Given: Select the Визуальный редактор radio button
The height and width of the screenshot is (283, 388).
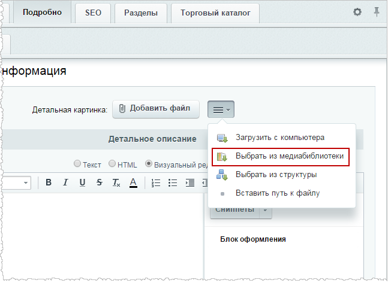Looking at the screenshot, I should 149,163.
